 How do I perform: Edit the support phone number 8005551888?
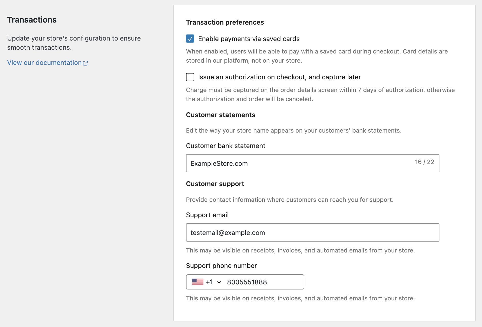[x=247, y=282]
